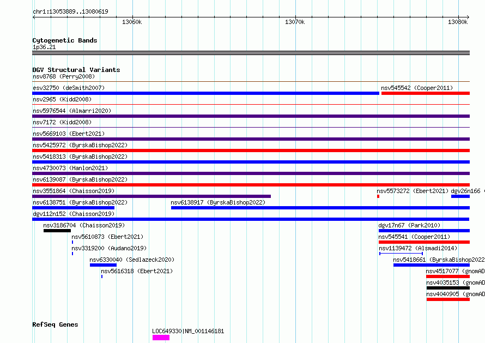Click the nsv6330040 (Sedlazeck2020) text label

tap(132, 260)
